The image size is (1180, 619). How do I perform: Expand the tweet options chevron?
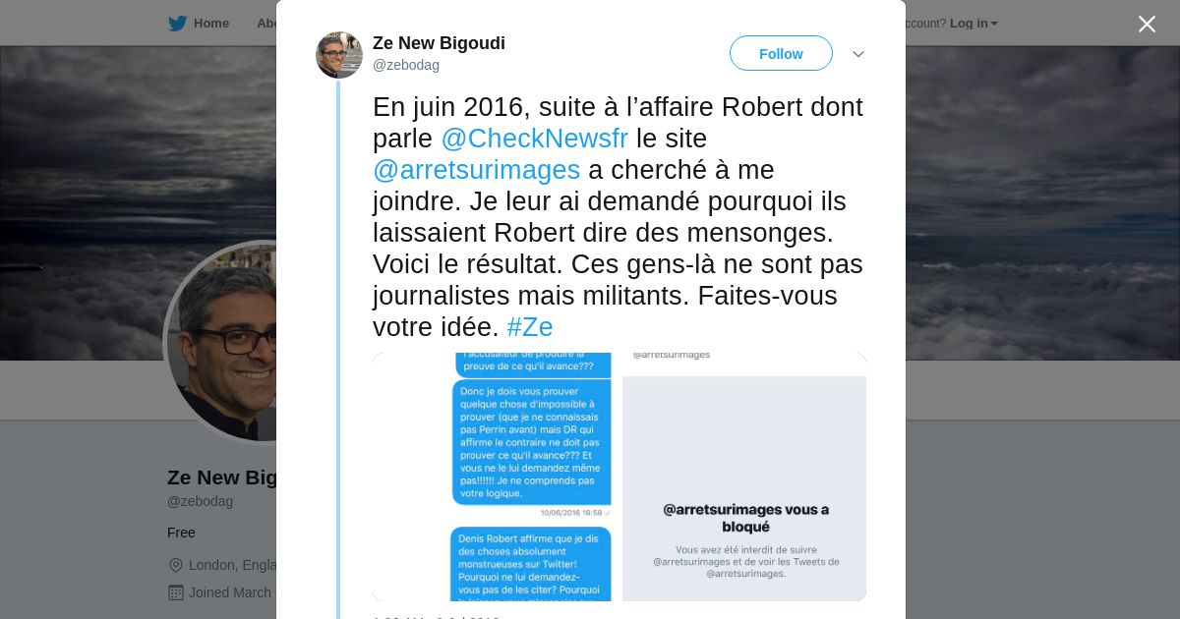coord(857,54)
